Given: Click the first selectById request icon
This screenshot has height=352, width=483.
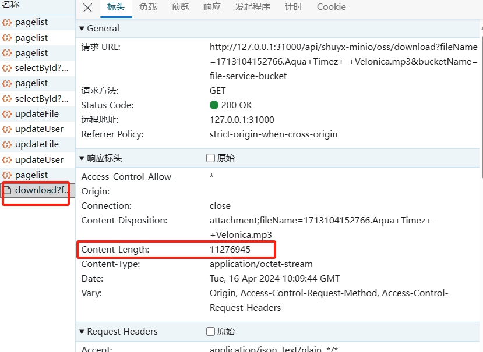Looking at the screenshot, I should point(7,68).
